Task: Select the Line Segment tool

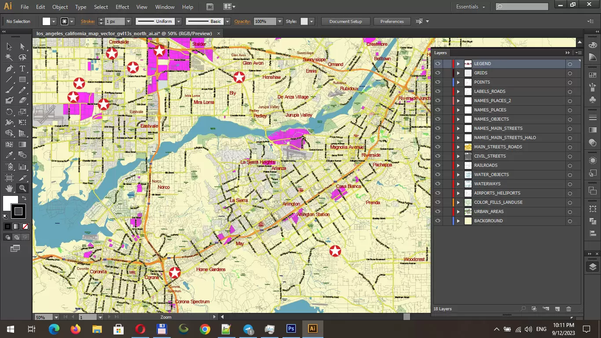Action: coord(9,80)
